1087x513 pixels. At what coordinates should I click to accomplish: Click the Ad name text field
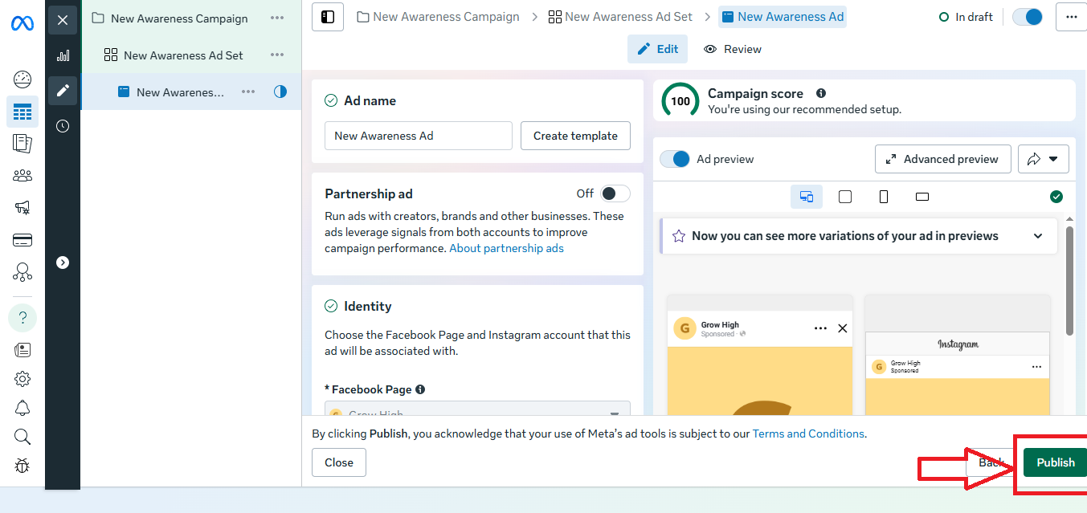(x=418, y=136)
